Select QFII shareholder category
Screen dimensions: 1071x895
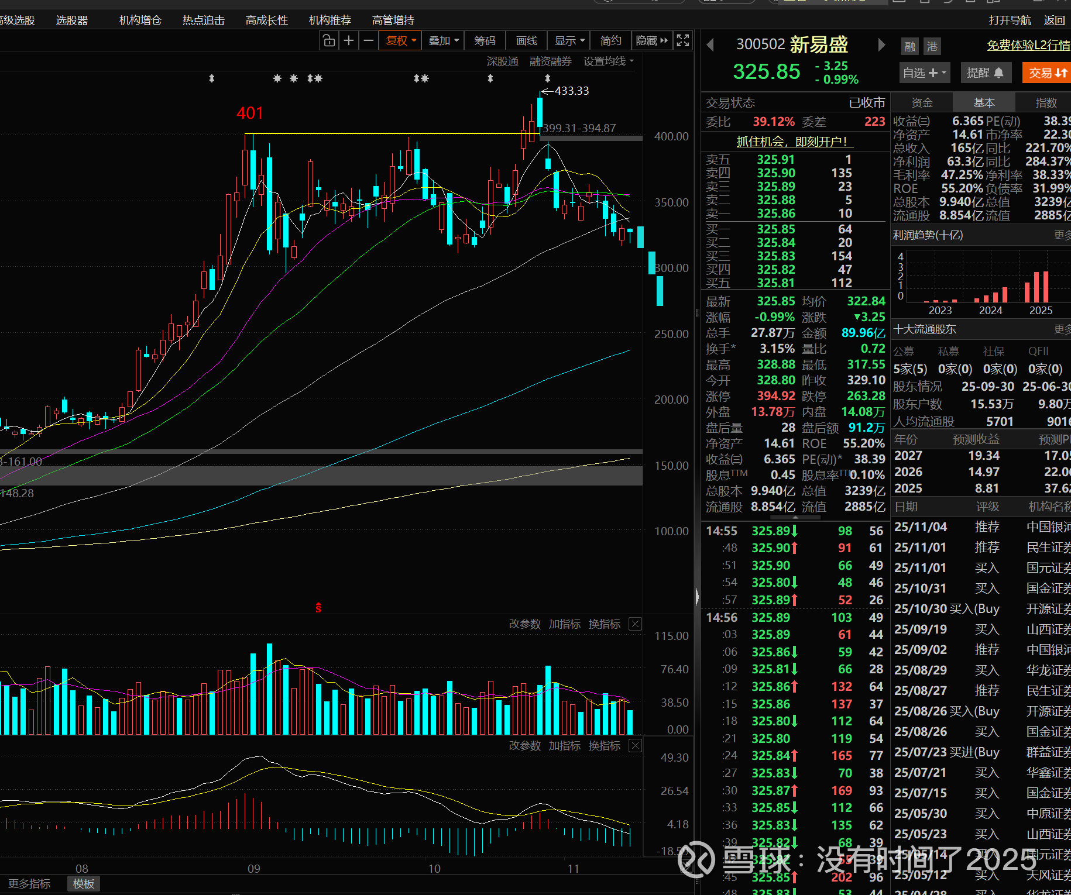pos(1039,351)
